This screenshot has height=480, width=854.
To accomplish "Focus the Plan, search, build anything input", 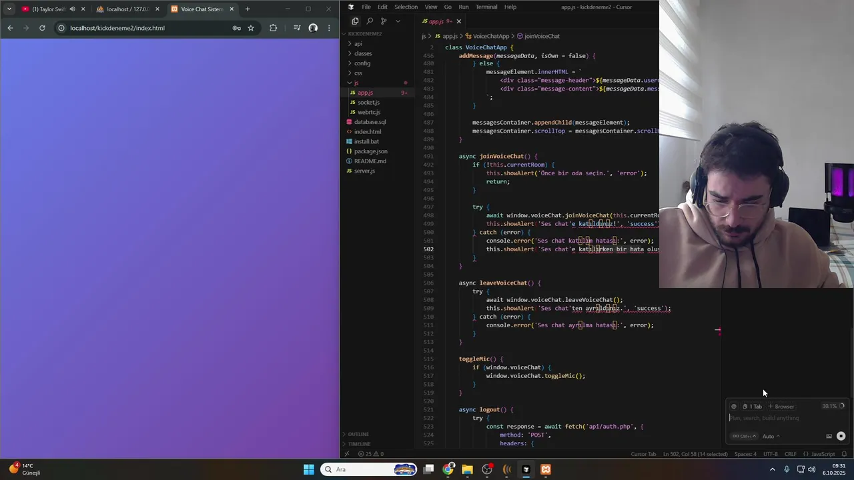I will point(787,418).
